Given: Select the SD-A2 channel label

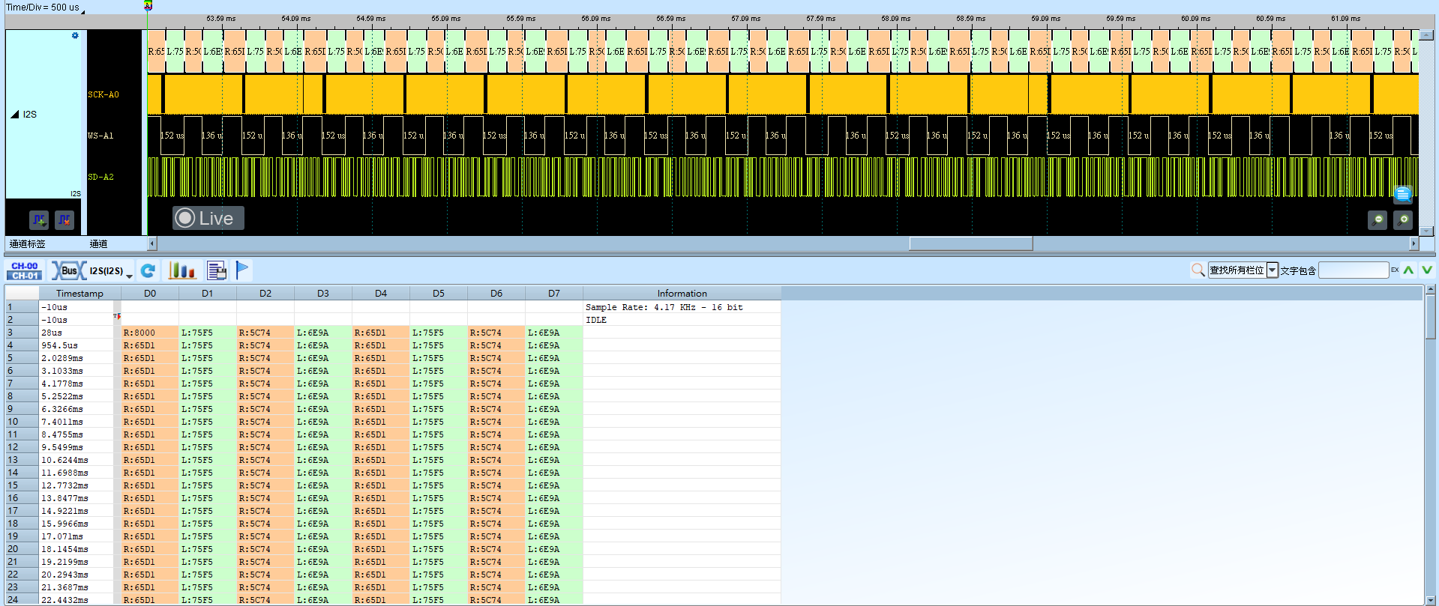Looking at the screenshot, I should tap(100, 177).
